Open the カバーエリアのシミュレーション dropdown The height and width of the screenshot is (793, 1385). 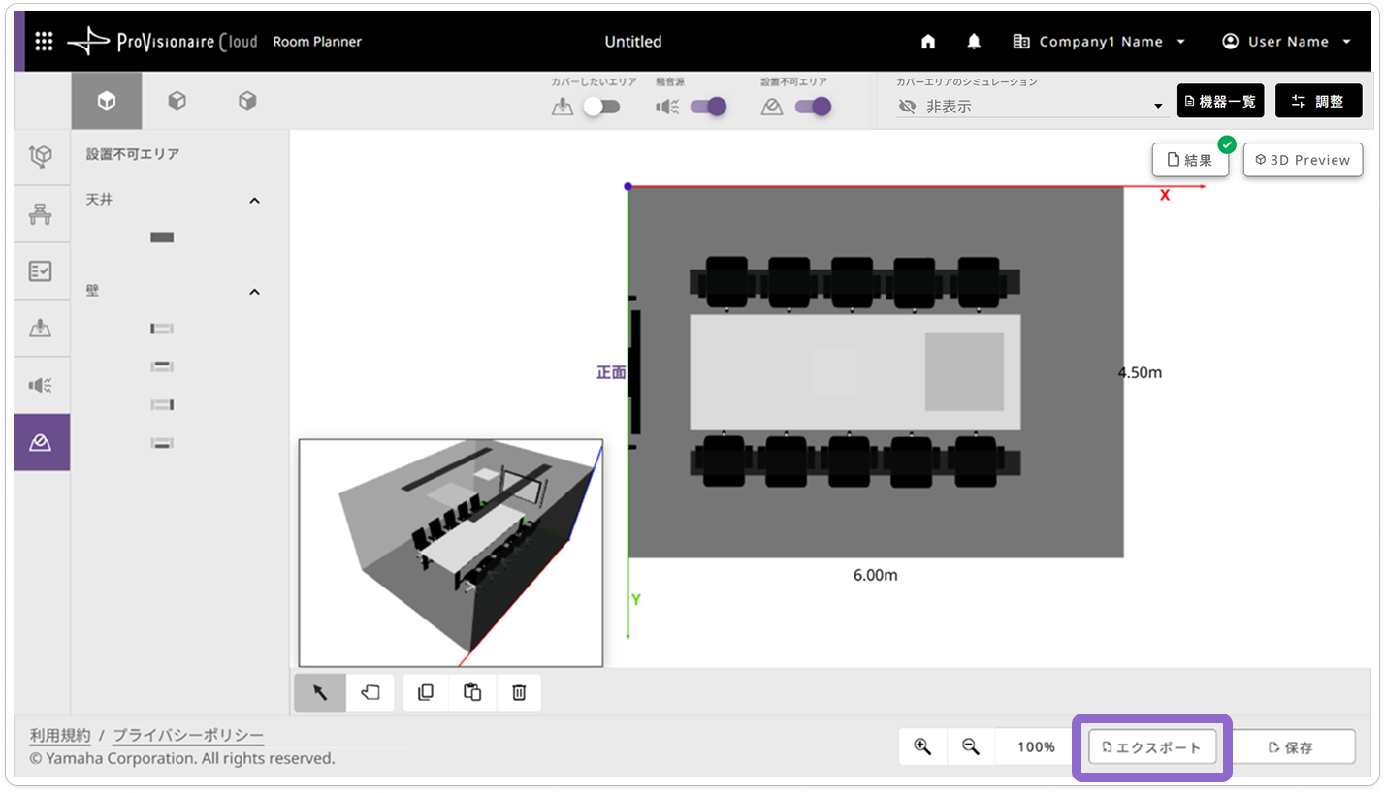click(x=1031, y=107)
